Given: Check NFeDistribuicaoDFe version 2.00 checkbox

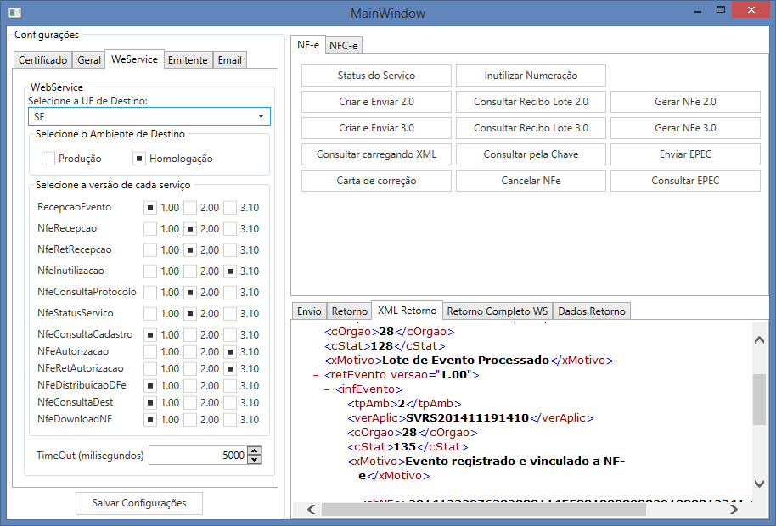Looking at the screenshot, I should pos(190,386).
